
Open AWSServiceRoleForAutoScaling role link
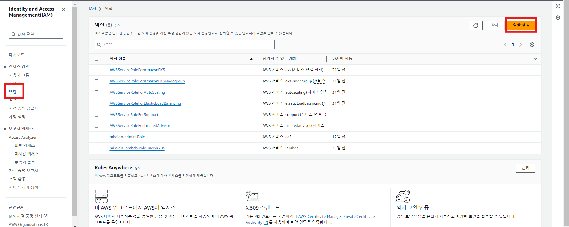(x=137, y=92)
